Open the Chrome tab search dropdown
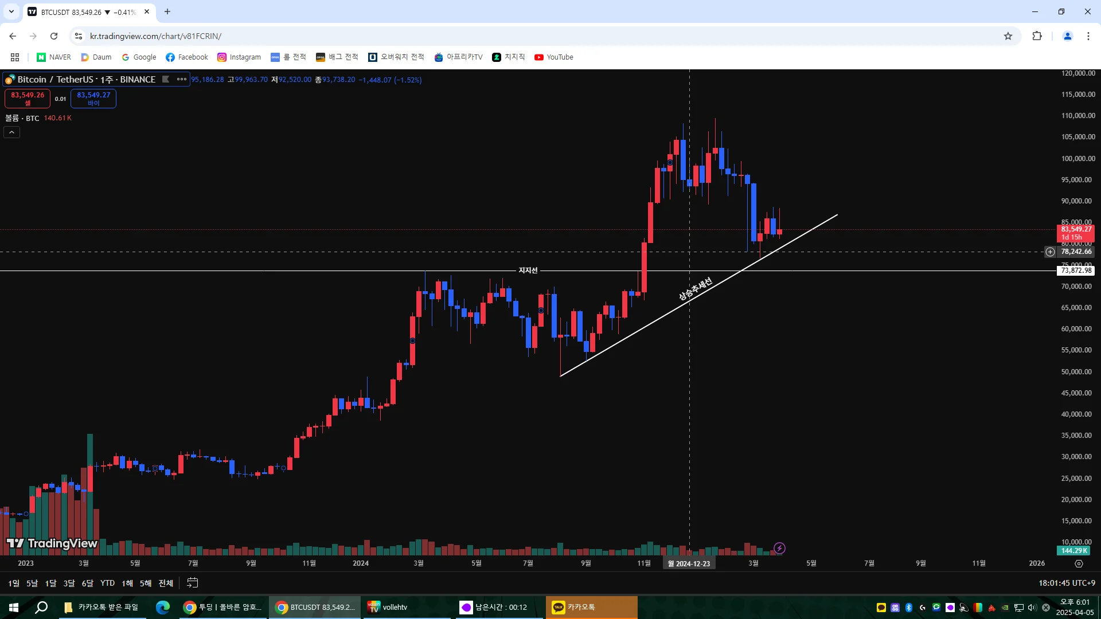The height and width of the screenshot is (619, 1101). tap(11, 11)
